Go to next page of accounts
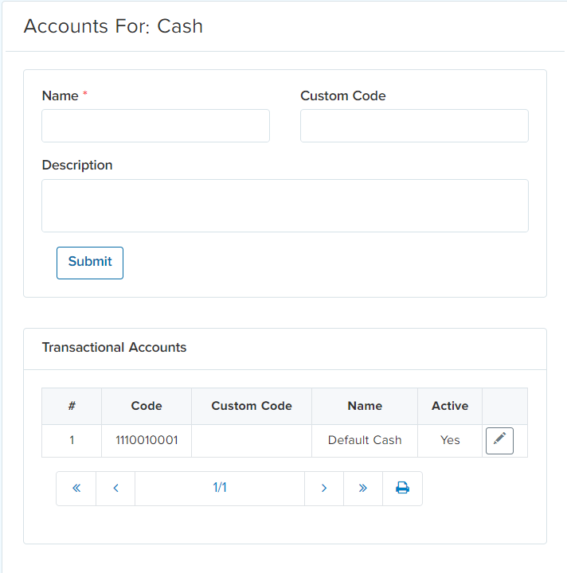 [324, 488]
